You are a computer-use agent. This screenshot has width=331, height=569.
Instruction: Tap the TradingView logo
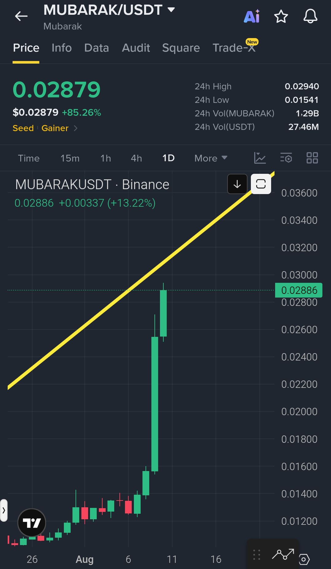pos(32,523)
